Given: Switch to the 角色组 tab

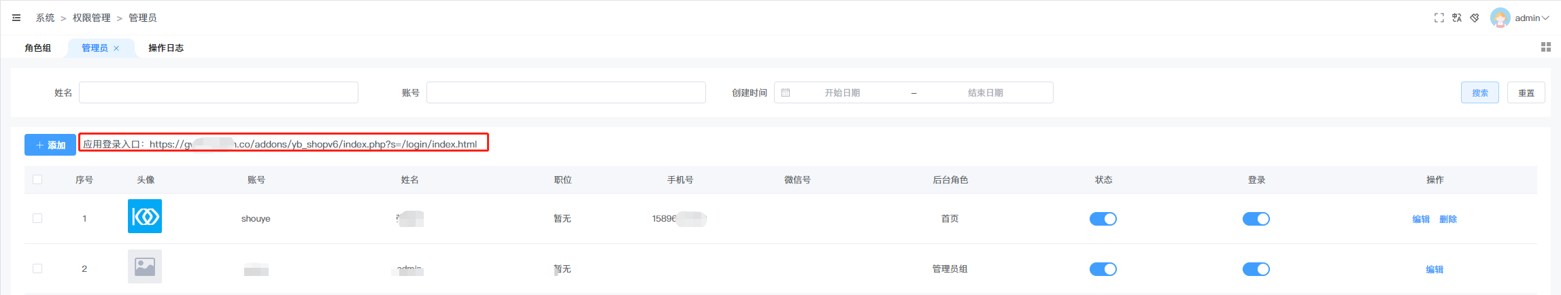Looking at the screenshot, I should [38, 48].
